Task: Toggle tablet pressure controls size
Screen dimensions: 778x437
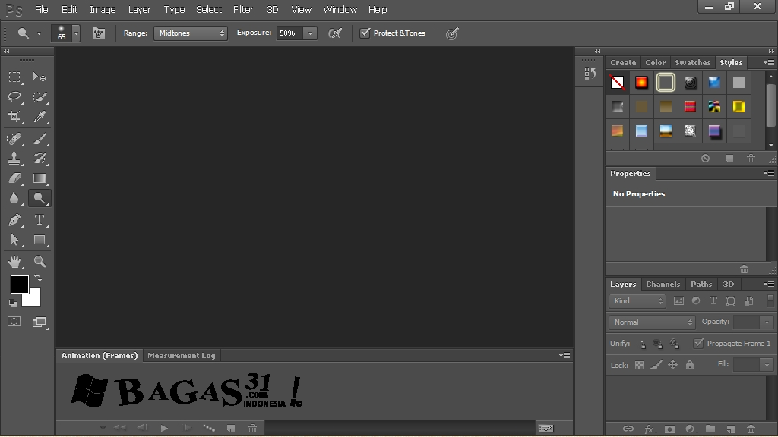Action: tap(451, 33)
